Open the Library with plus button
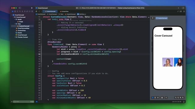This screenshot has width=195, height=109. click(x=179, y=8)
